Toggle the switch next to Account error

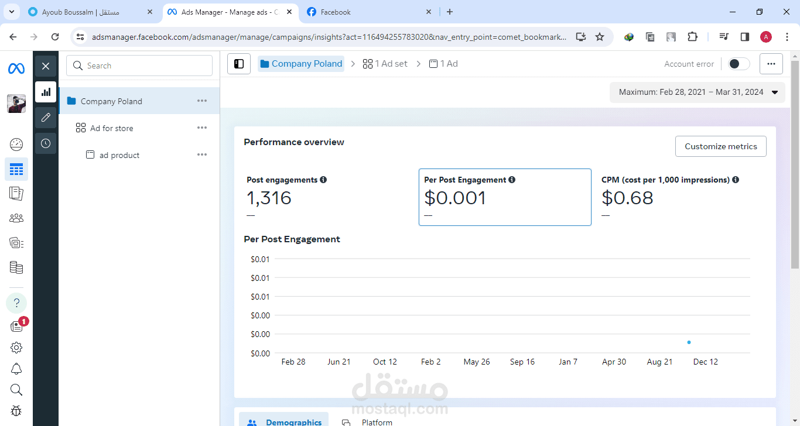tap(739, 64)
